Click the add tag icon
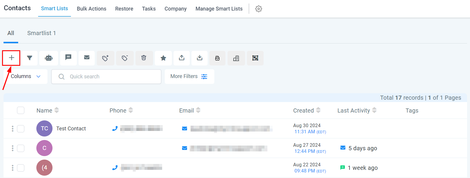 pos(105,58)
